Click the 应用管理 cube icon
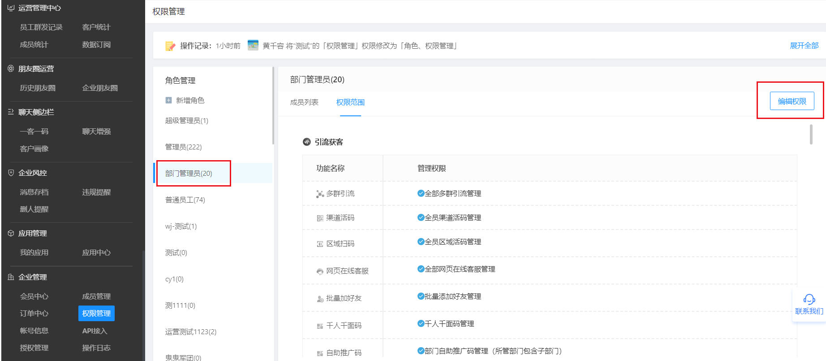Screen dimensions: 826x361 click(11, 233)
